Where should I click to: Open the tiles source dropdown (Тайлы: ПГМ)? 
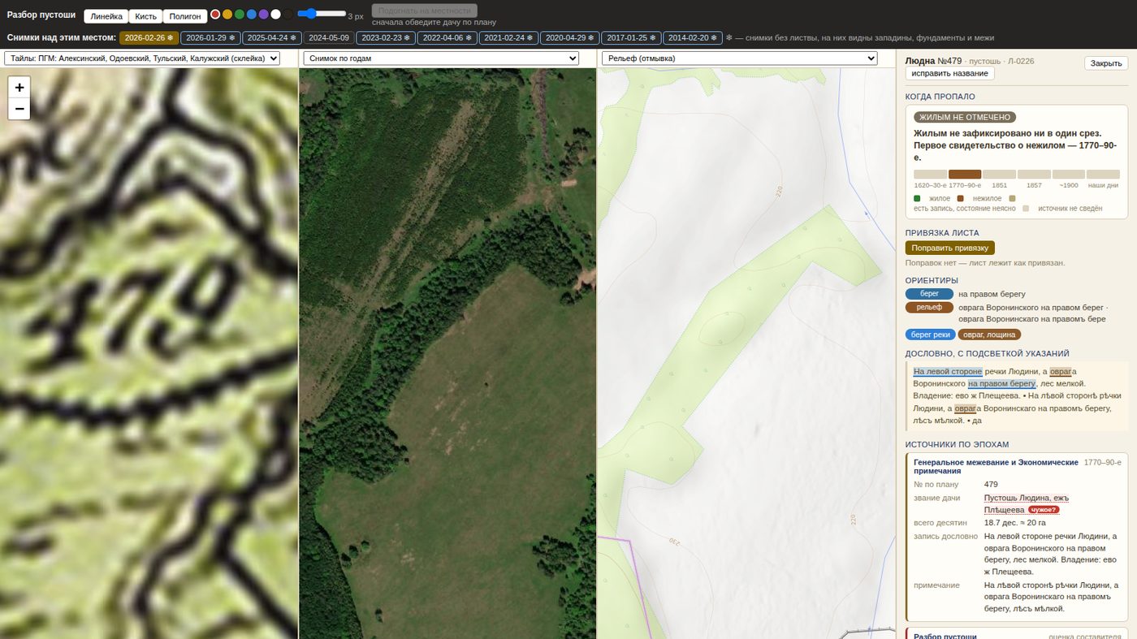tap(142, 58)
